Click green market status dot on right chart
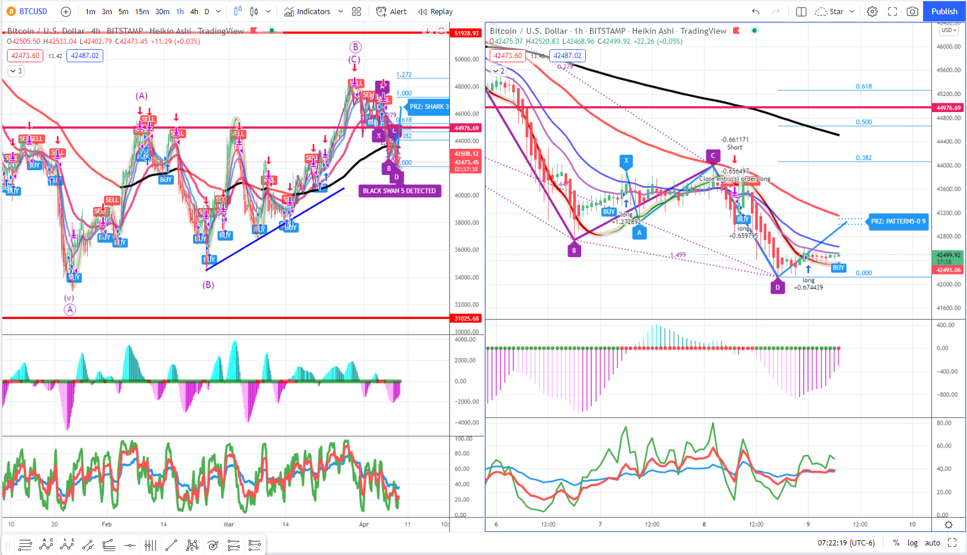This screenshot has height=555, width=967. pos(754,30)
